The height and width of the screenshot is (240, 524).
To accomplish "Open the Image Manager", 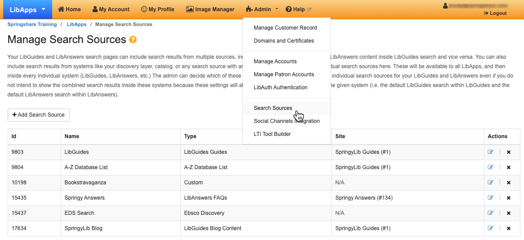I will point(210,9).
